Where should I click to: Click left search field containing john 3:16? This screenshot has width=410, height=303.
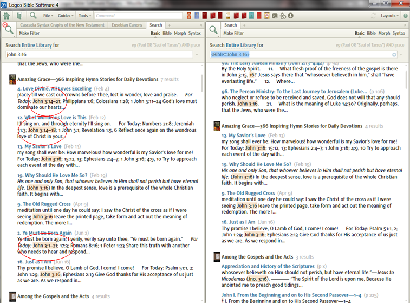coord(99,54)
